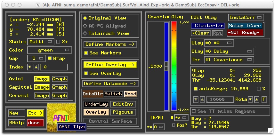
Task: Click the DataDir button
Action: click(x=93, y=94)
